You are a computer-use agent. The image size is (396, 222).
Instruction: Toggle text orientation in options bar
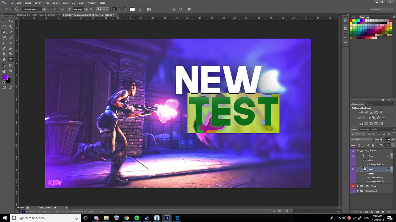coord(17,9)
